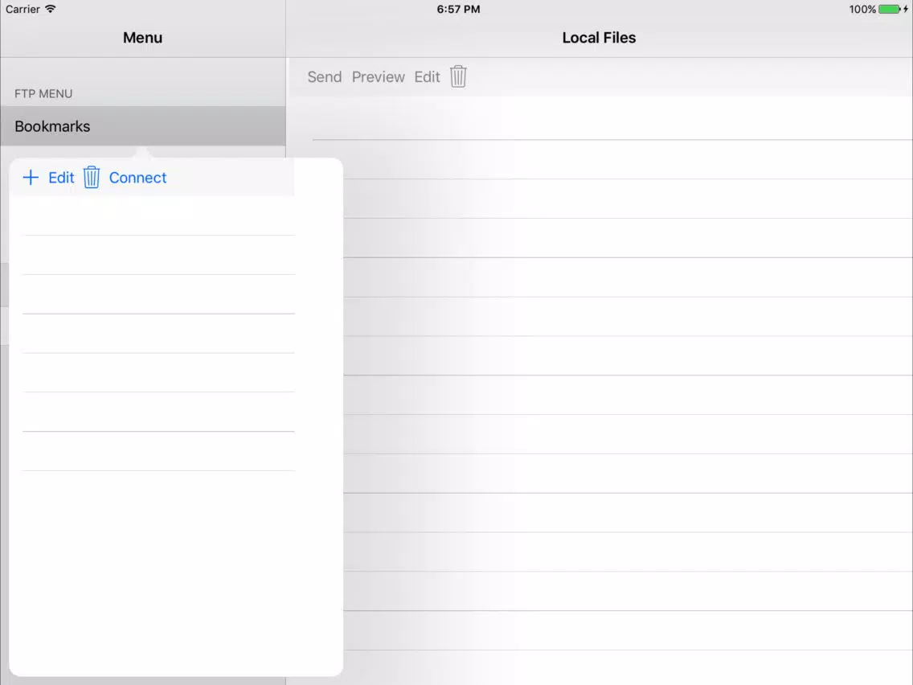Connect to the selected bookmark
Image resolution: width=913 pixels, height=685 pixels.
pyautogui.click(x=137, y=178)
